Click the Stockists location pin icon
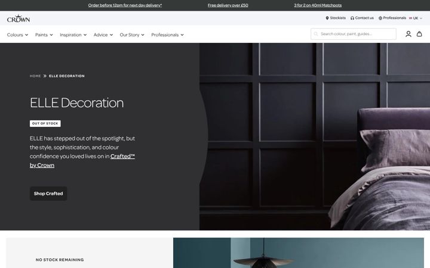Screen dimensions: 430x268 tap(327, 18)
